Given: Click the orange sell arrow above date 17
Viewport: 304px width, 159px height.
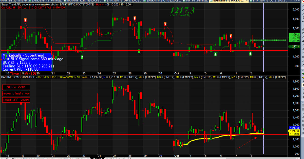Looking at the screenshot, I should [x=25, y=20].
